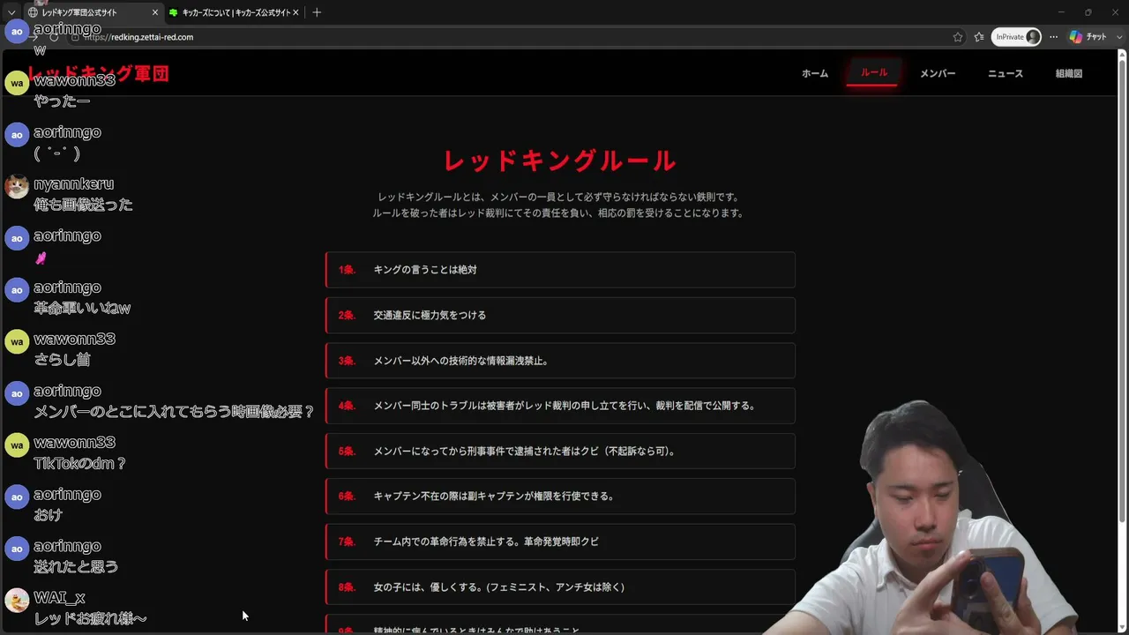1129x635 pixels.
Task: Click the InPrivate profile button
Action: [1017, 37]
